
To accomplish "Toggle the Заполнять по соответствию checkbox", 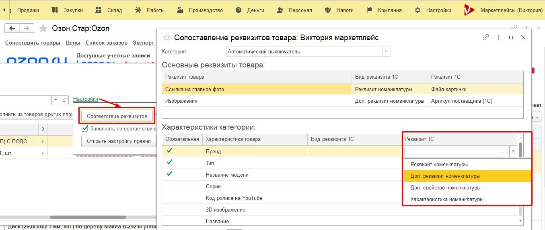I will point(85,128).
